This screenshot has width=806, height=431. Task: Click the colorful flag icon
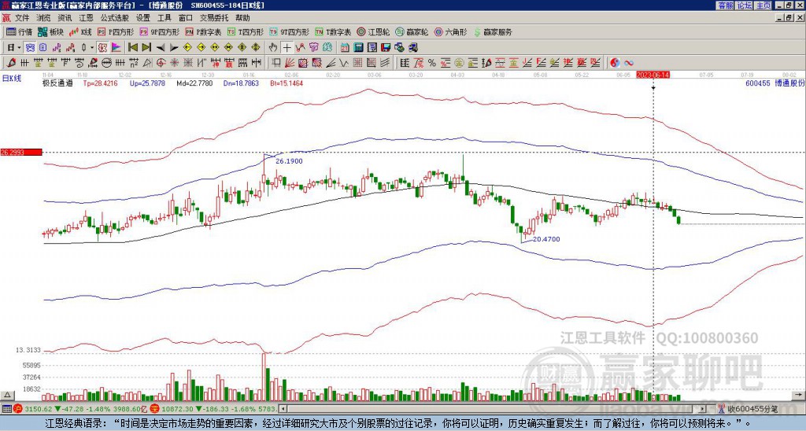pos(116,48)
